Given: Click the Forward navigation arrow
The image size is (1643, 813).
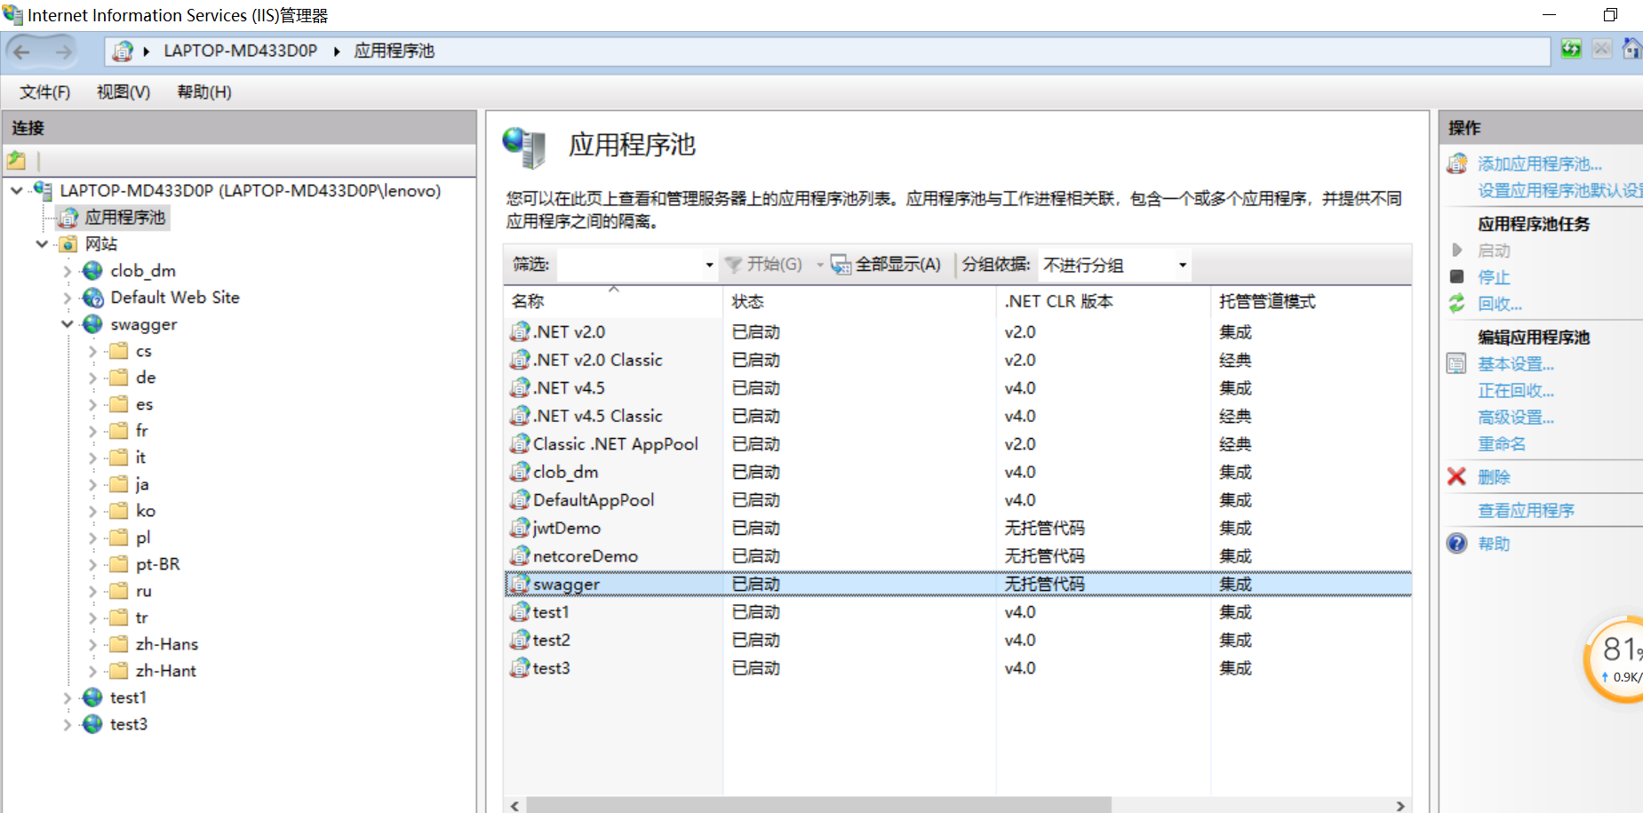Looking at the screenshot, I should (x=63, y=52).
